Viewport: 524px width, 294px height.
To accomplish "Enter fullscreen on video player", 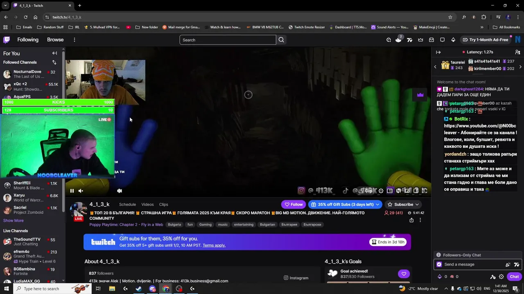I will click(x=425, y=191).
